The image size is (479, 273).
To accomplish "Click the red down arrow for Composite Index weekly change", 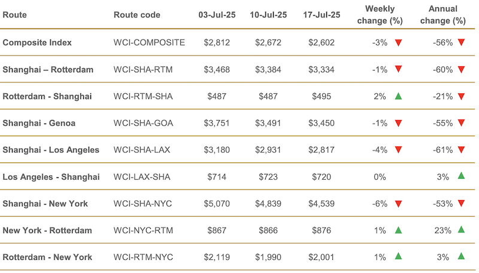I will click(398, 42).
